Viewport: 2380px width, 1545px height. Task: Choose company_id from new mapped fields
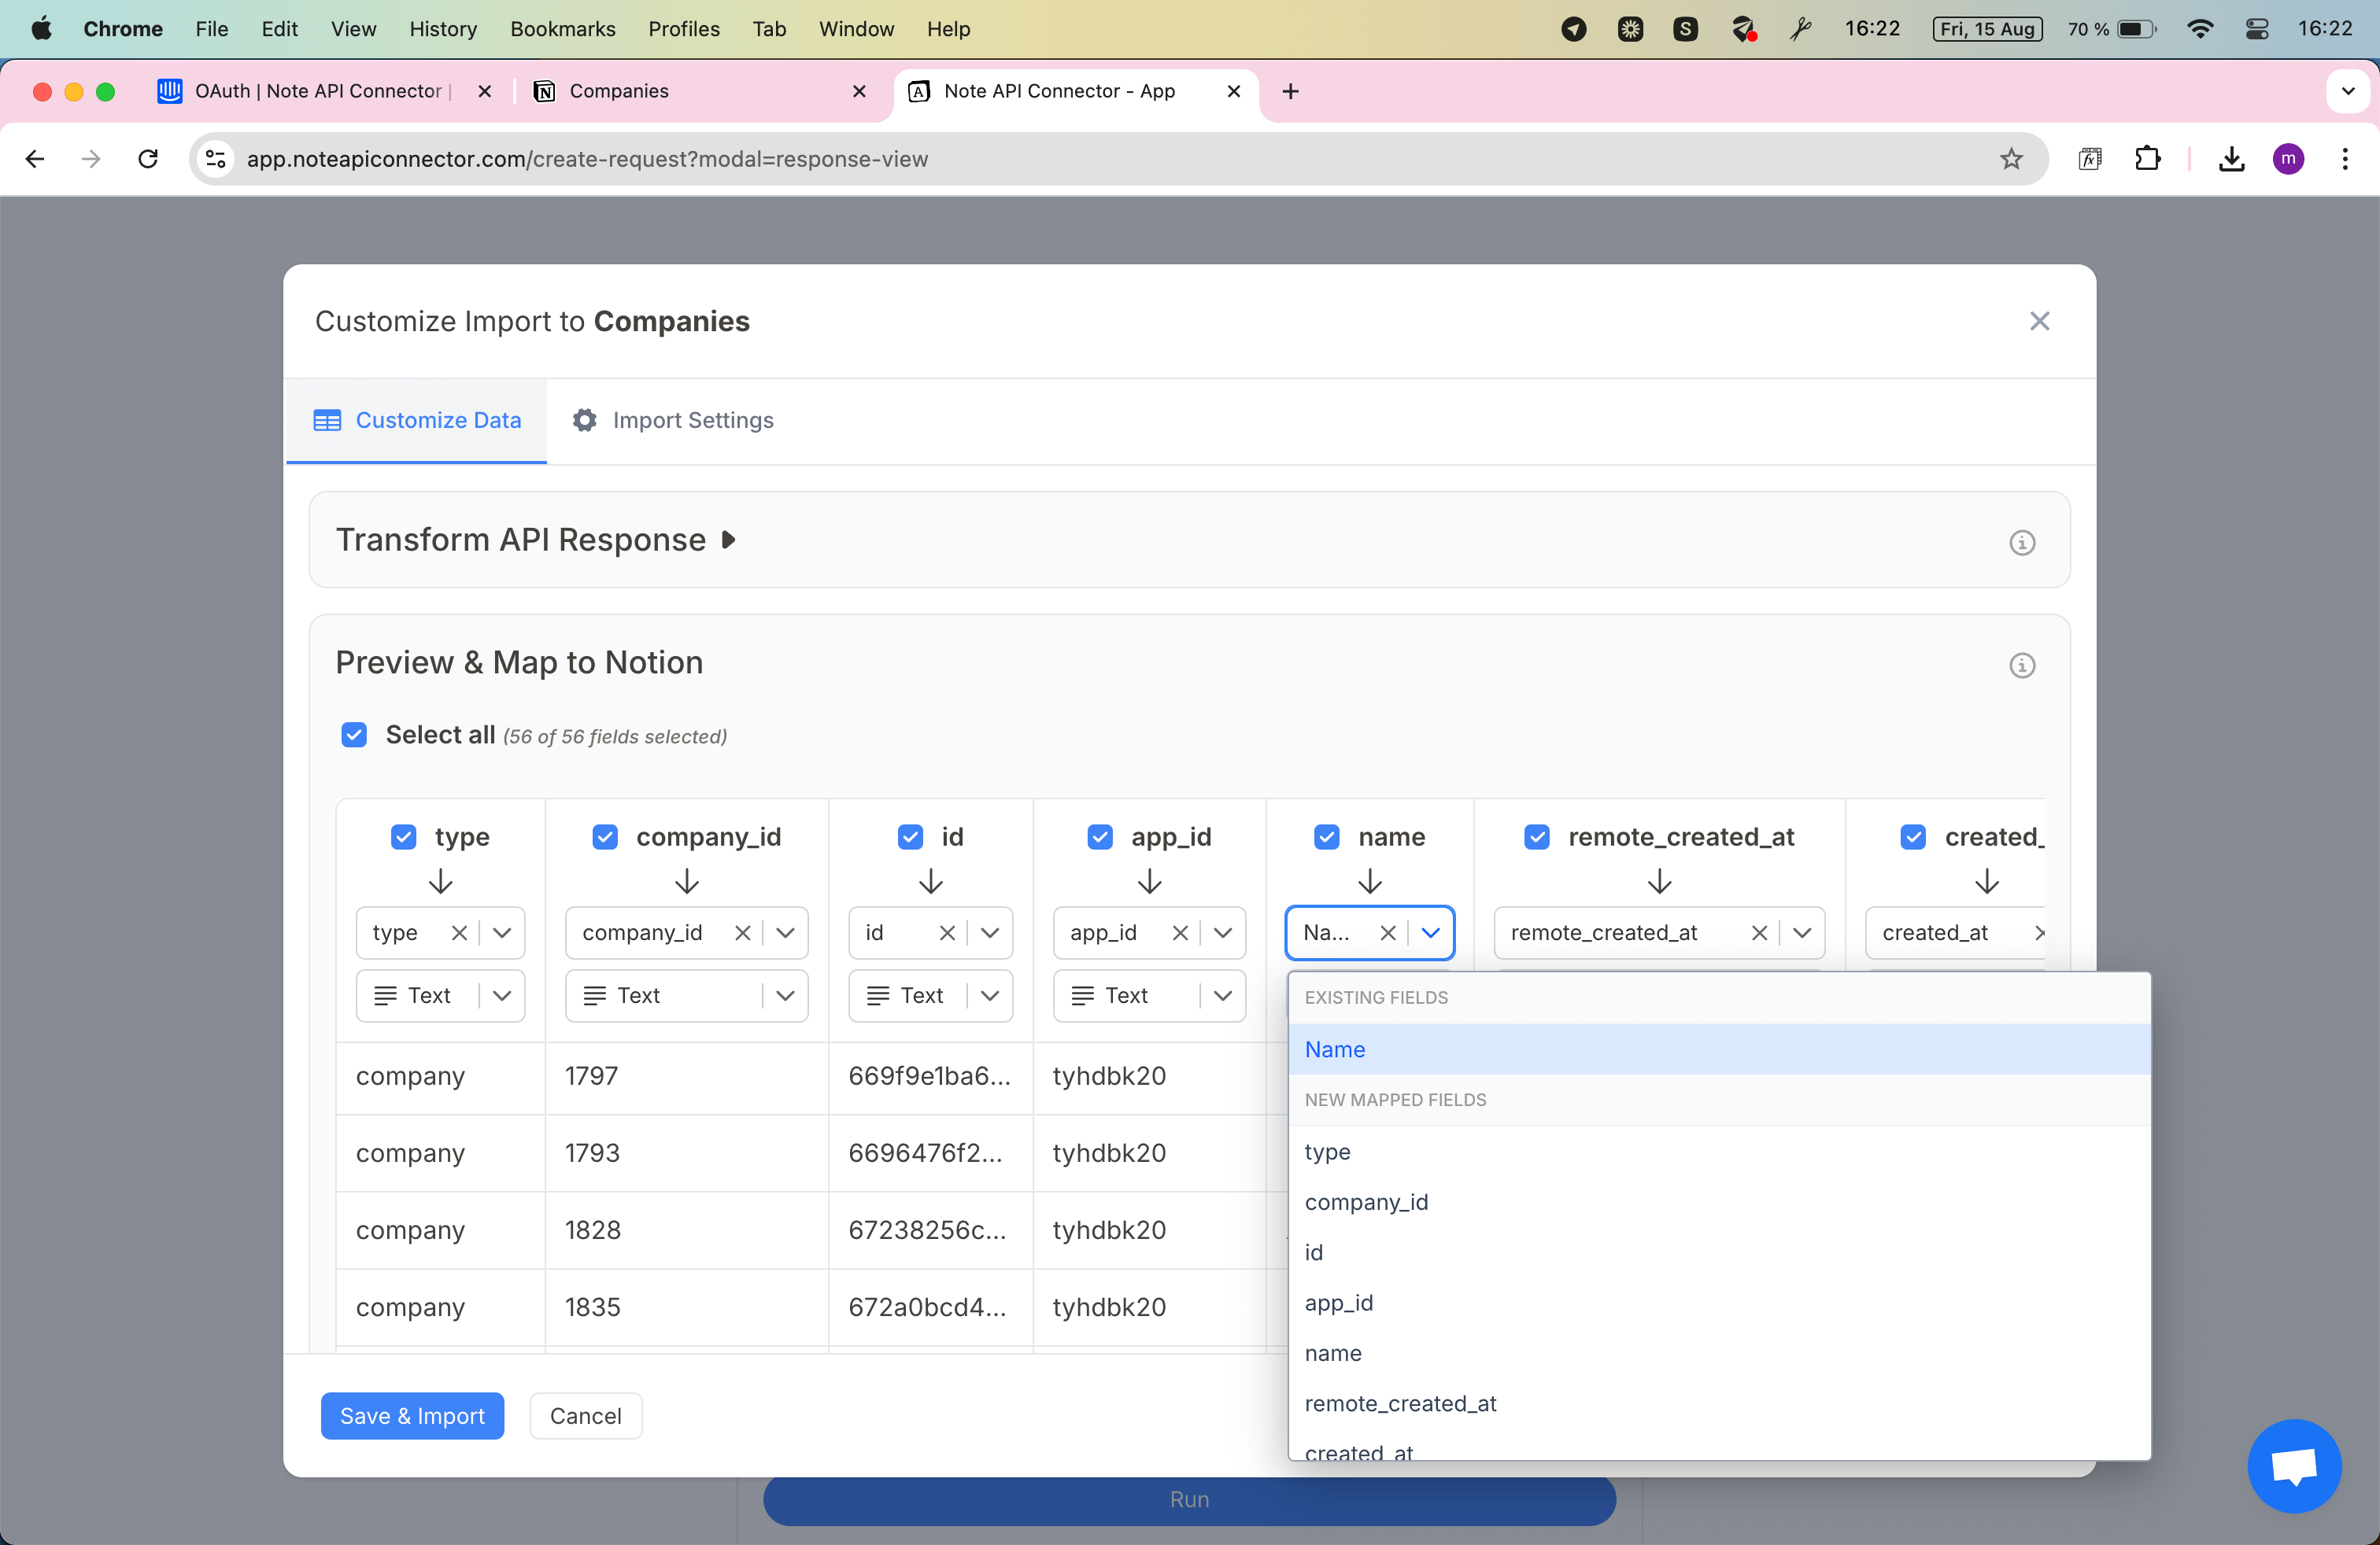pyautogui.click(x=1719, y=1202)
